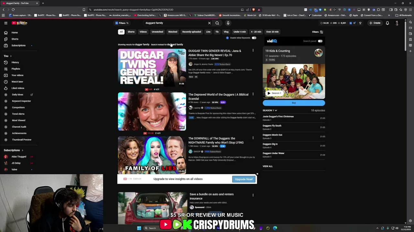Open the account avatar menu
414x232 pixels.
click(397, 23)
